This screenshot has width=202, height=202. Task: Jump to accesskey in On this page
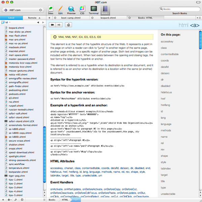click(167, 42)
